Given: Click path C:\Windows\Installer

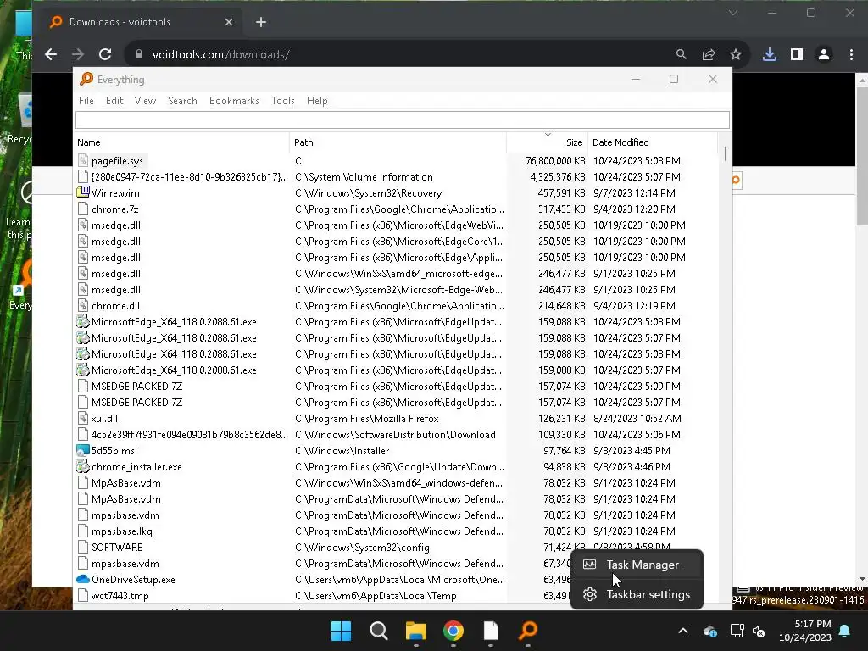Looking at the screenshot, I should click(x=342, y=451).
